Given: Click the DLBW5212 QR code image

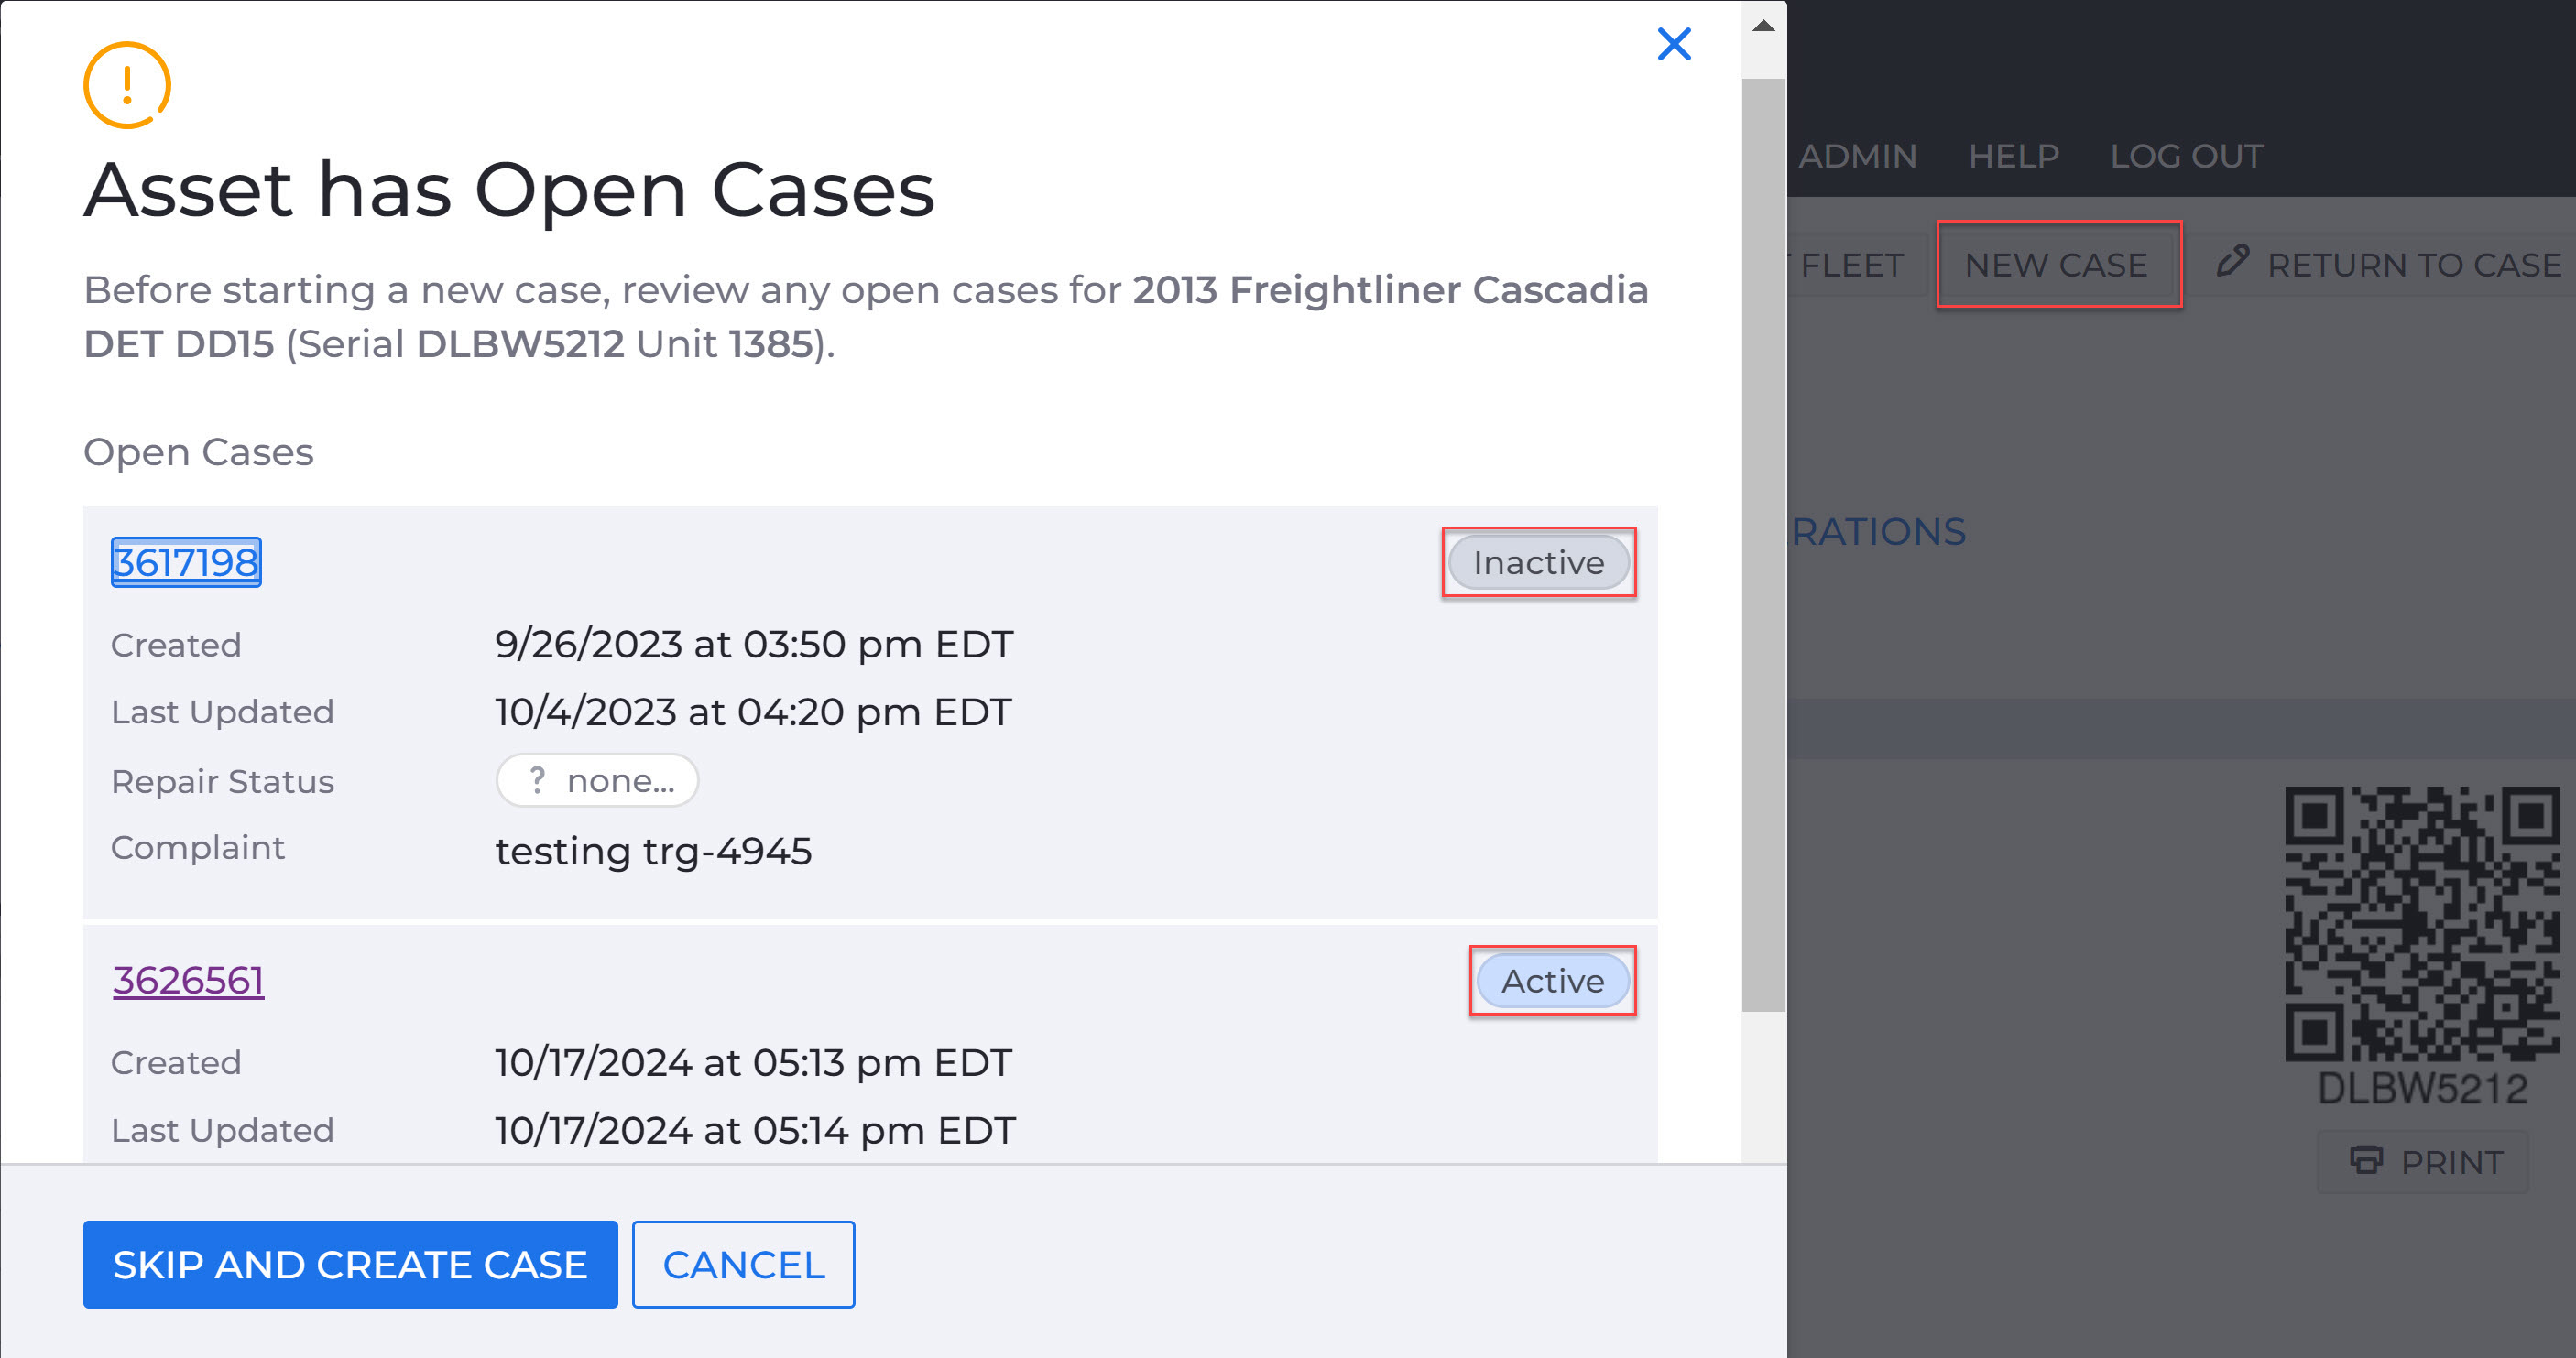Looking at the screenshot, I should tap(2422, 923).
